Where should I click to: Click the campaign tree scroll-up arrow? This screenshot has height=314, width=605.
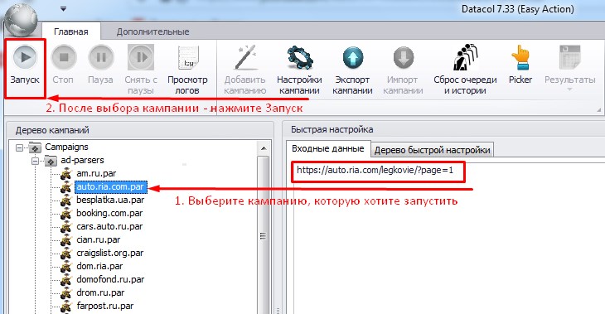pos(264,148)
